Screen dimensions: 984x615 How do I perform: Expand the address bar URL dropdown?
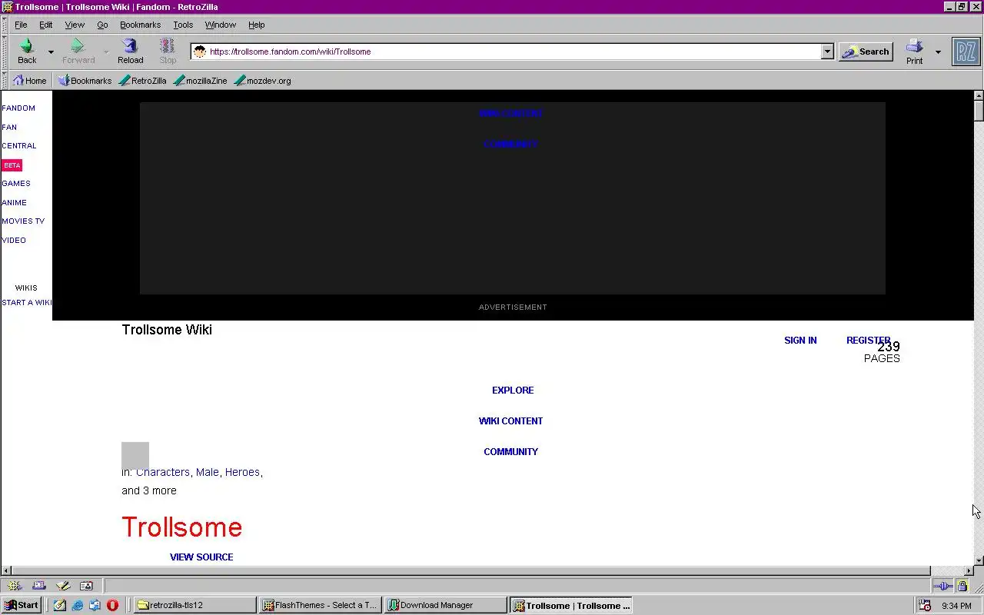click(827, 52)
